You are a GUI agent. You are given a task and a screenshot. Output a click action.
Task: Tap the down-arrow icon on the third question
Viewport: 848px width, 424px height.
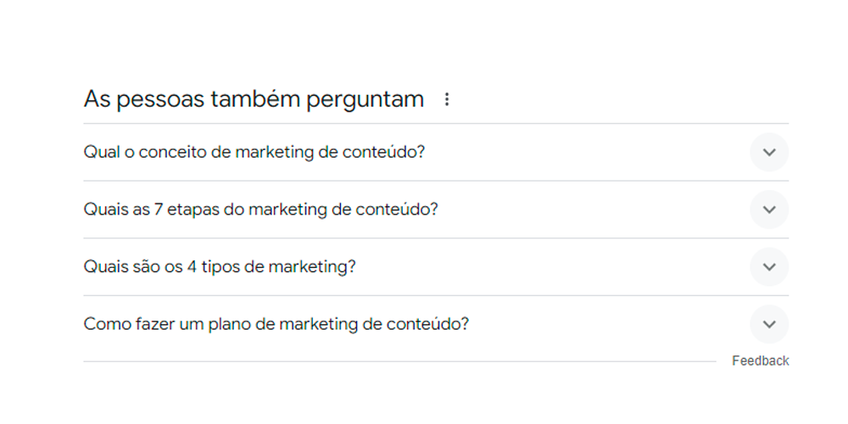tap(769, 267)
